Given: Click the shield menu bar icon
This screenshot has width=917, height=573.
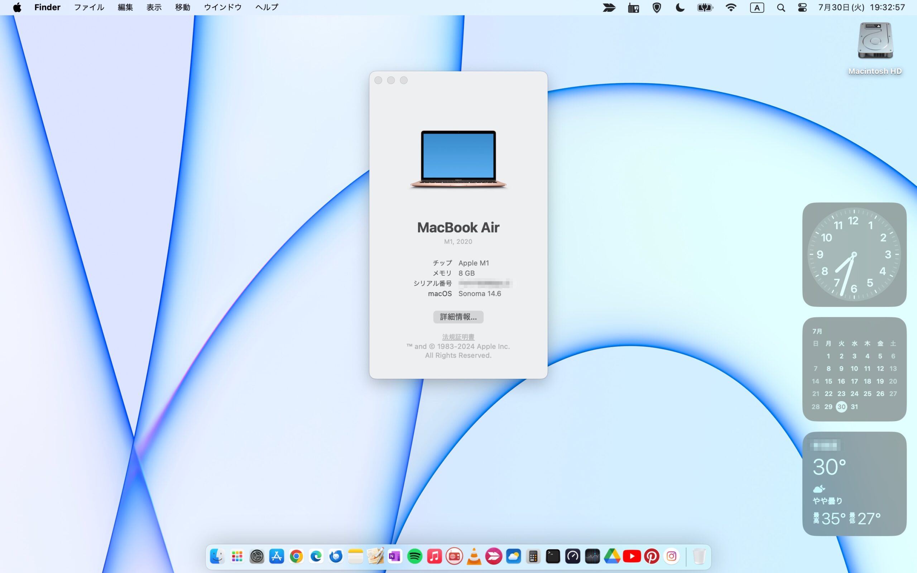Looking at the screenshot, I should click(x=657, y=8).
